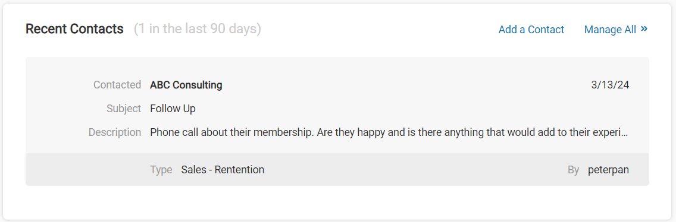The width and height of the screenshot is (676, 222).
Task: Click the Add a Contact link
Action: 531,30
